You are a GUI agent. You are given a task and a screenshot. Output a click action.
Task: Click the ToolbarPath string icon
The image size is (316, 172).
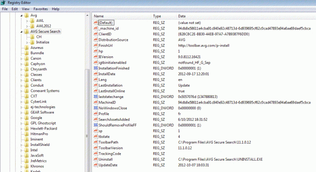click(x=96, y=142)
